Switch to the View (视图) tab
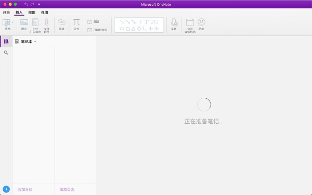The width and height of the screenshot is (312, 195). point(45,12)
